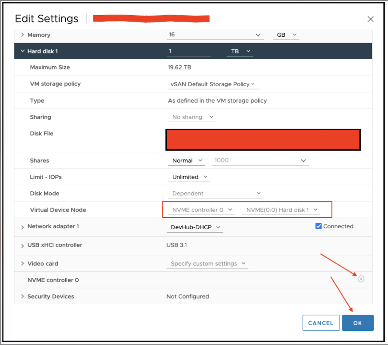Click the OK button
The image size is (388, 345).
tap(357, 323)
